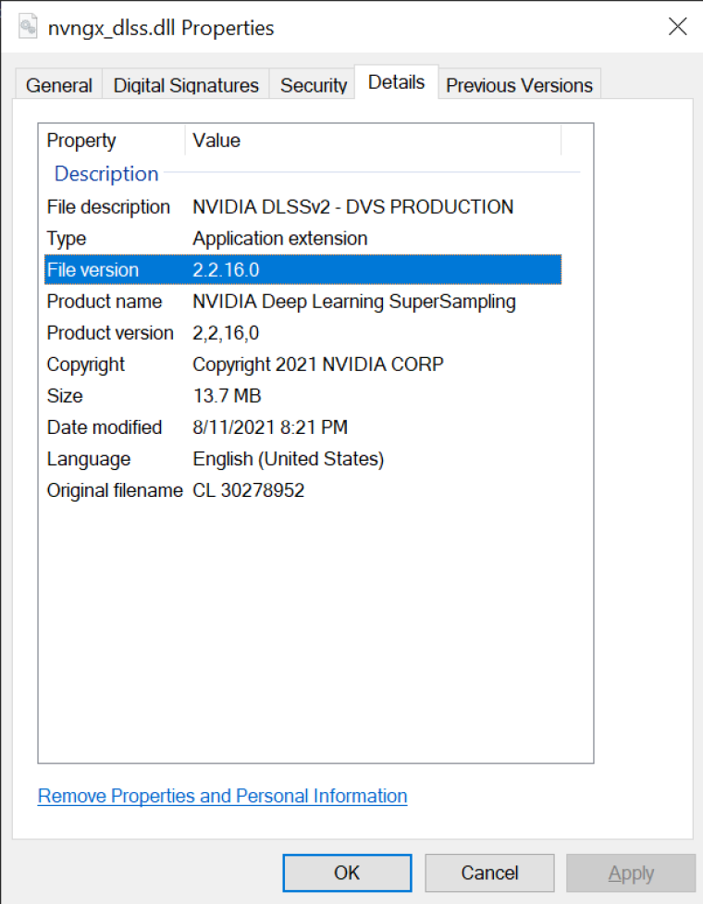Click the greyed-out Apply button
Viewport: 703px width, 904px height.
pyautogui.click(x=631, y=873)
